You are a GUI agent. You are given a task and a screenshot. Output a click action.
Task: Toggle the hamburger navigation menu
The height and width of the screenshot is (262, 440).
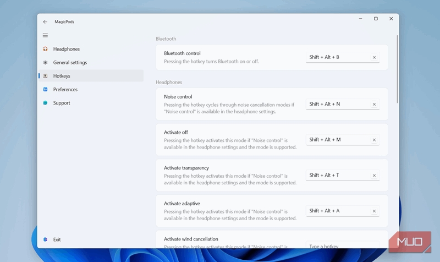pos(45,36)
